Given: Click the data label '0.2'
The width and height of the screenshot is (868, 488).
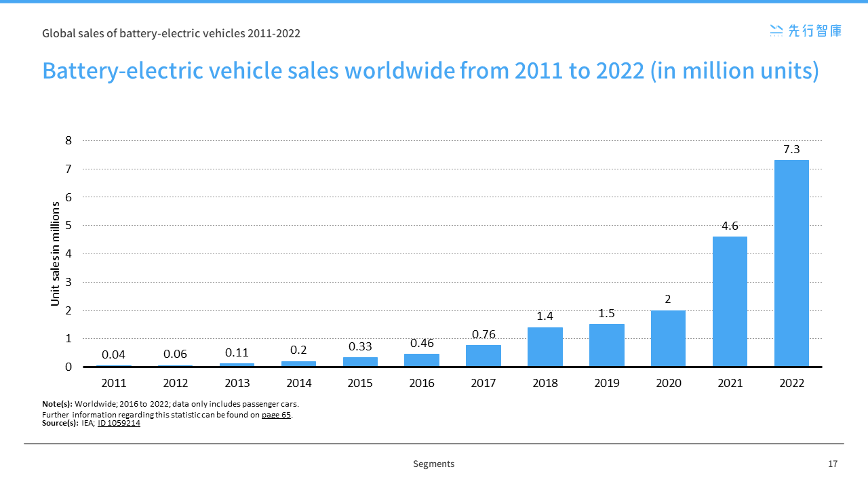Looking at the screenshot, I should point(298,350).
